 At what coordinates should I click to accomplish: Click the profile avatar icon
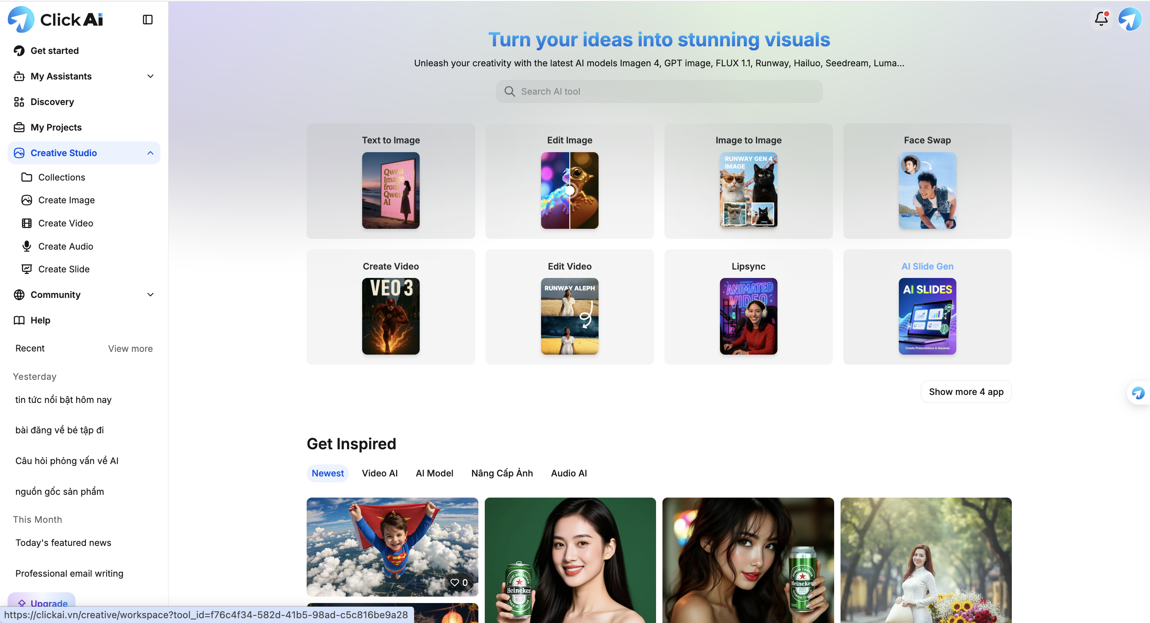tap(1130, 19)
